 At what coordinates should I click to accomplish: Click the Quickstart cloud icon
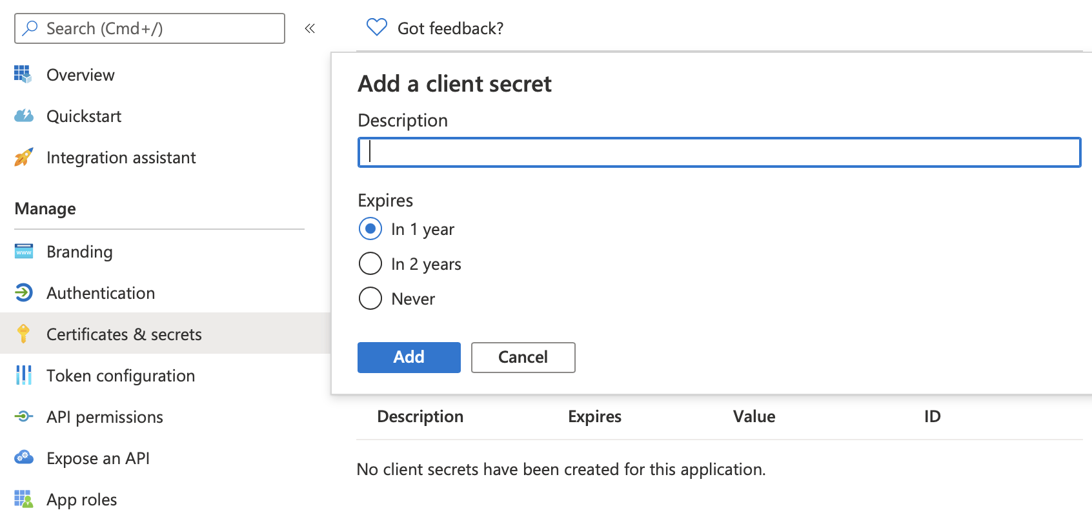[24, 116]
